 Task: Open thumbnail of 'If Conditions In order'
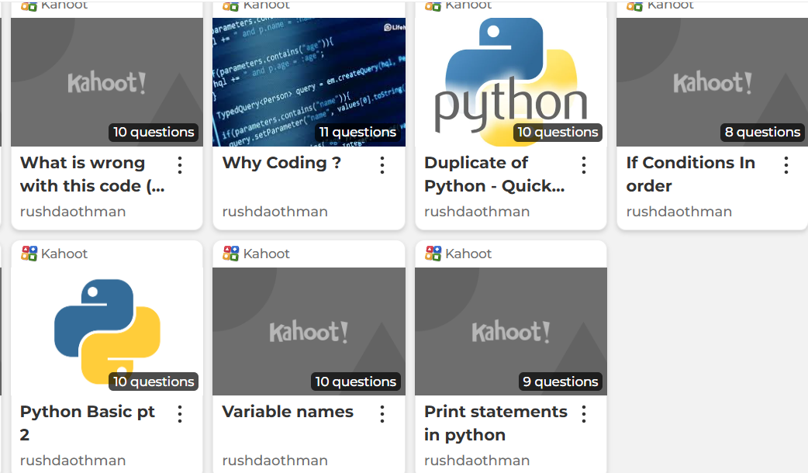point(712,82)
